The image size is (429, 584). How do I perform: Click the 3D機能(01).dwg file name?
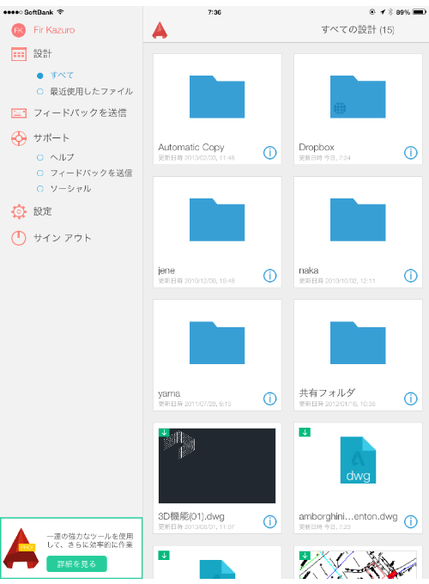coord(191,517)
